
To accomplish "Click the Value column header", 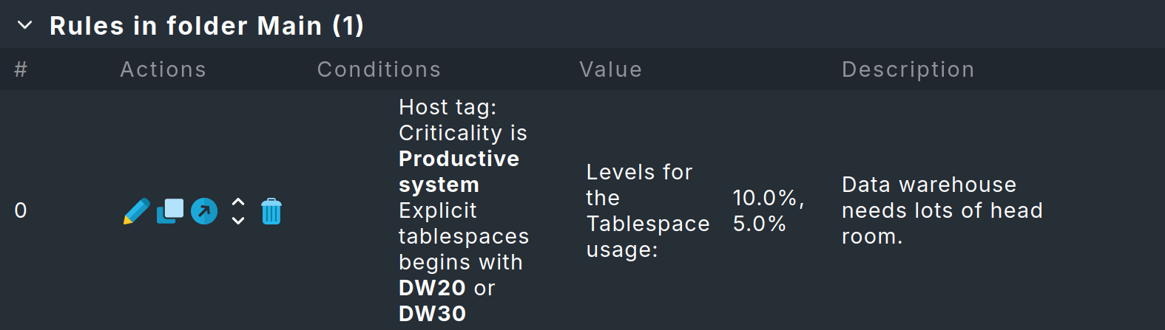I will [x=610, y=69].
